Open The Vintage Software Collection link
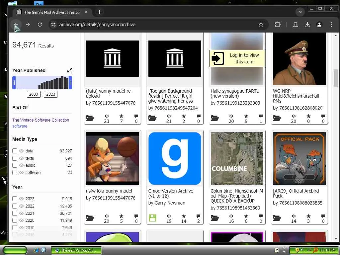The image size is (340, 255). pos(41,120)
